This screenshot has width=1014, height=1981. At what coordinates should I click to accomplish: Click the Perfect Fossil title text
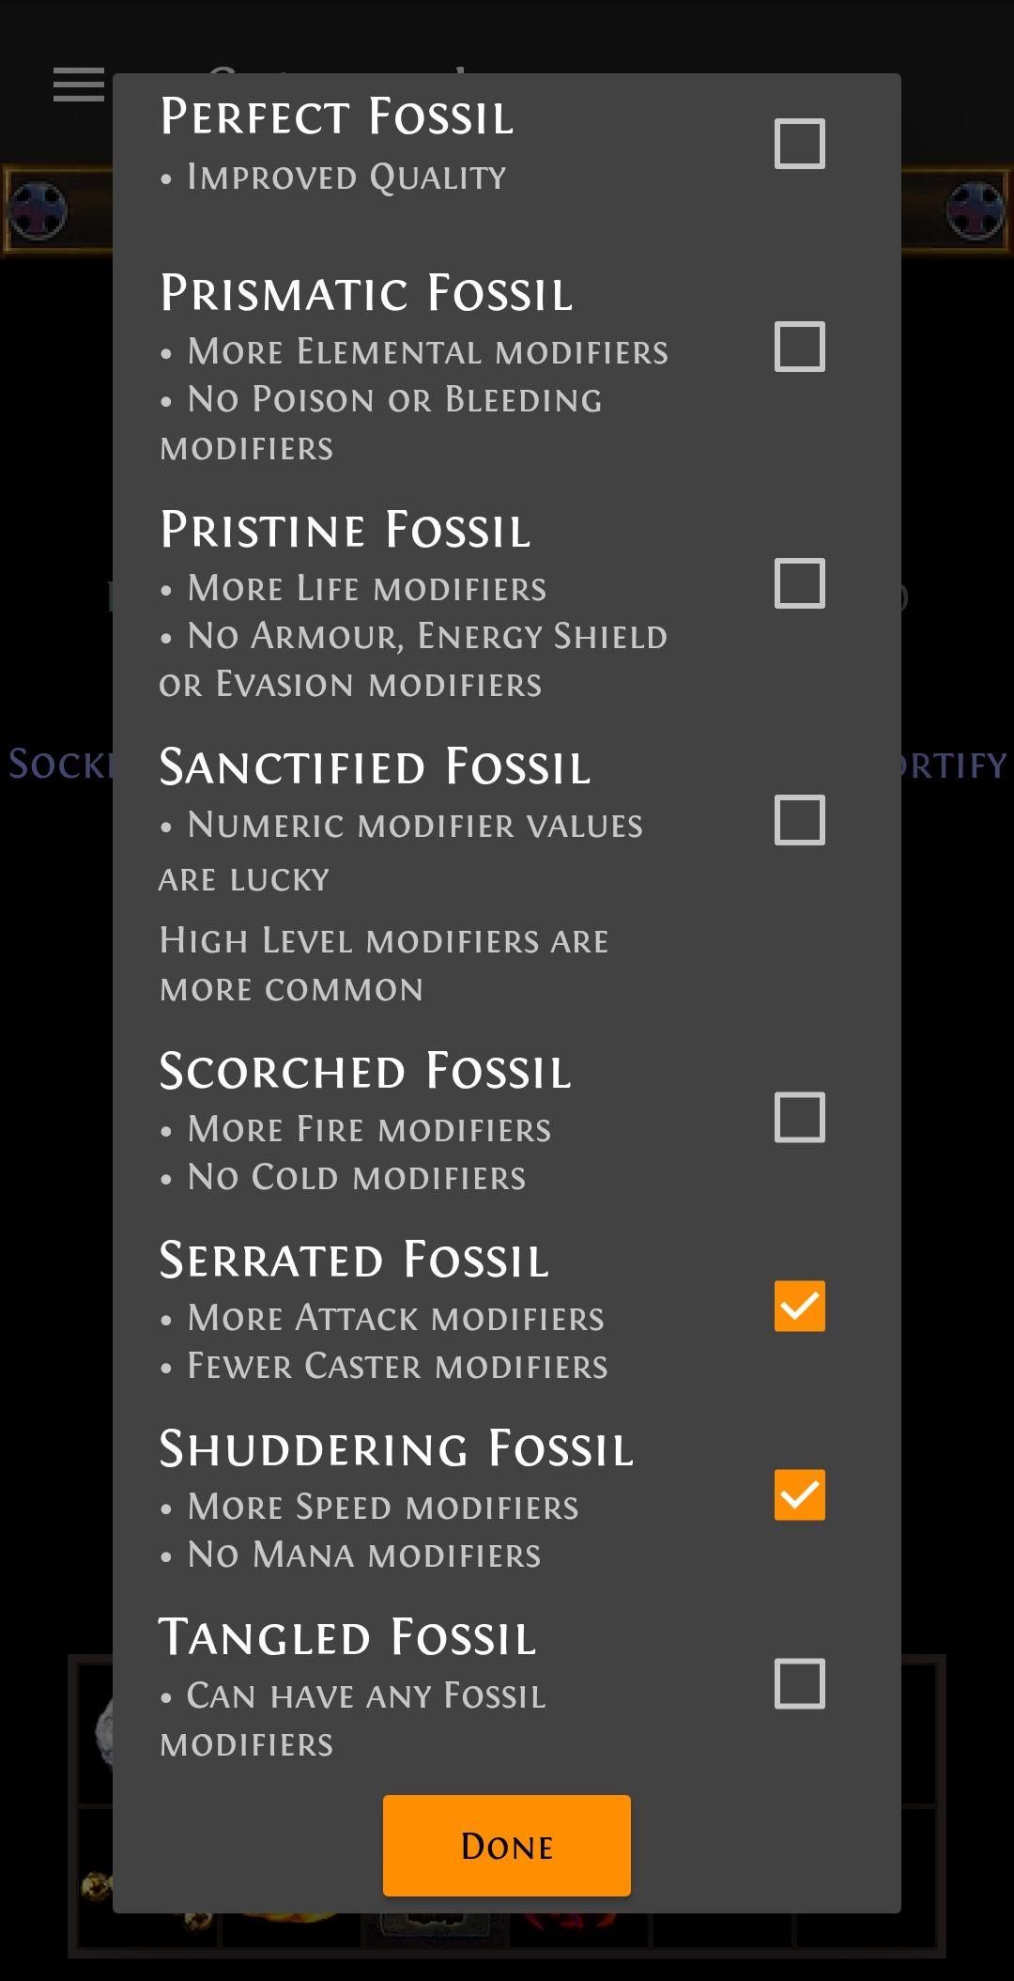point(337,117)
